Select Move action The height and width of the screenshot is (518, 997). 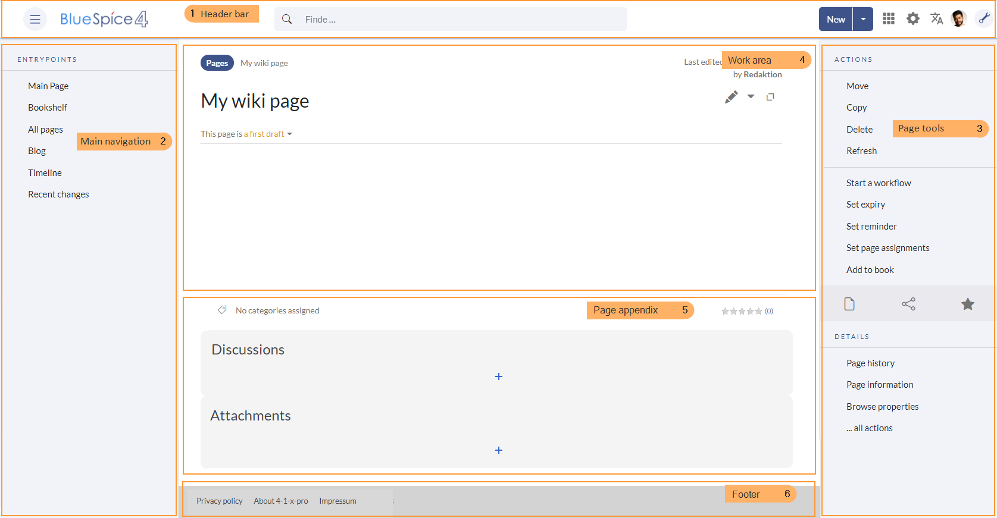[x=857, y=86]
